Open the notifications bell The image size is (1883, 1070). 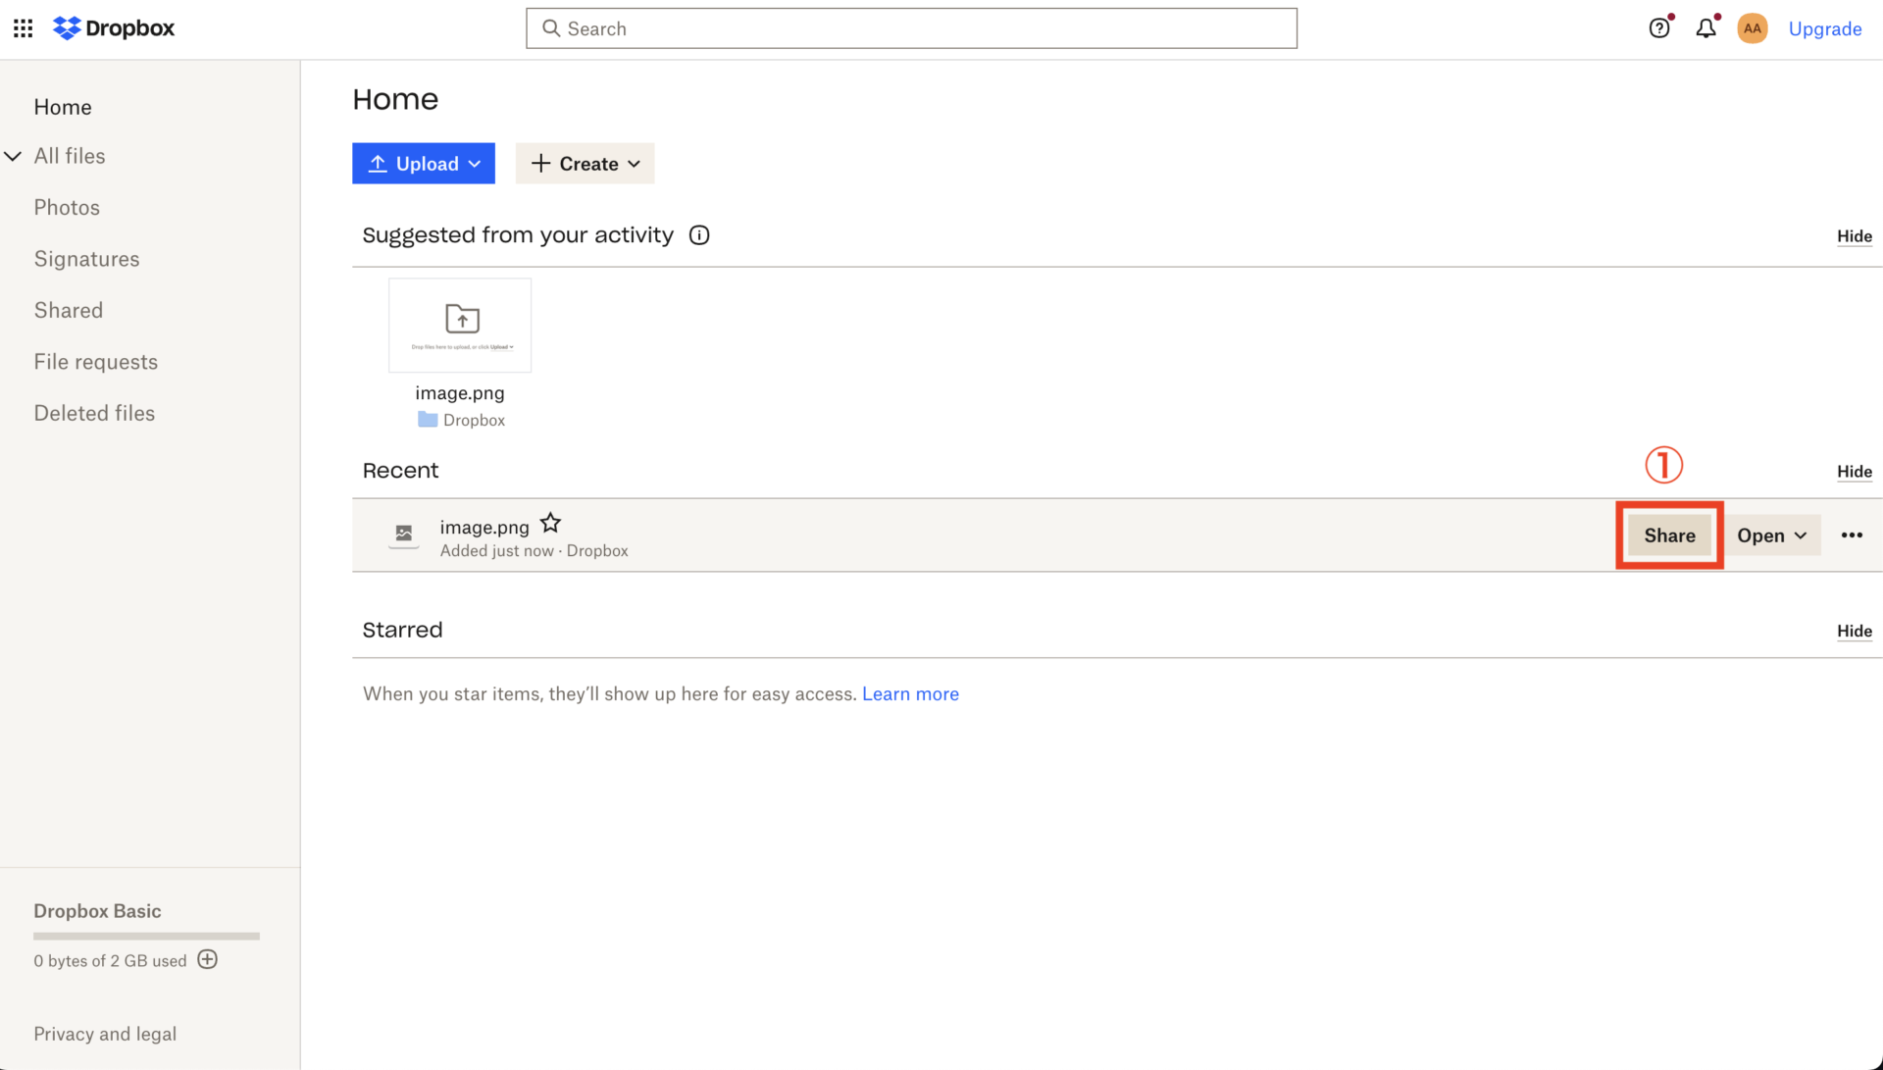tap(1705, 28)
